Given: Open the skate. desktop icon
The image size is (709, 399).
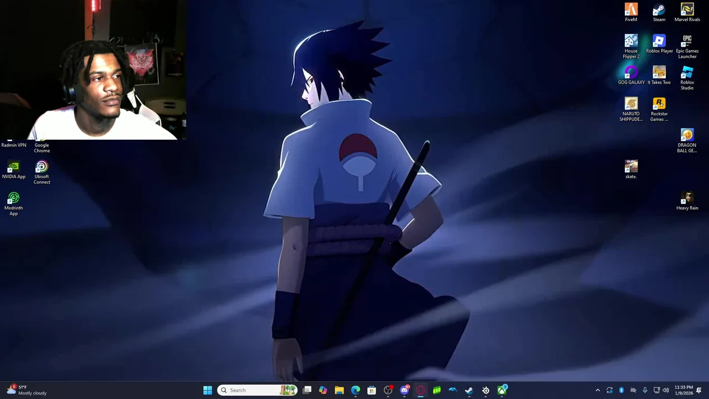Looking at the screenshot, I should click(631, 170).
